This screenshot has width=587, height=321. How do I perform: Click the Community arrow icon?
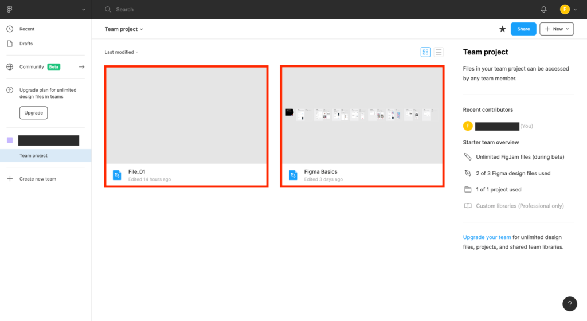tap(81, 67)
